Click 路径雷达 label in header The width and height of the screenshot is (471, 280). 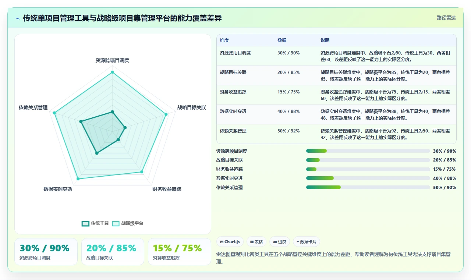pos(446,18)
